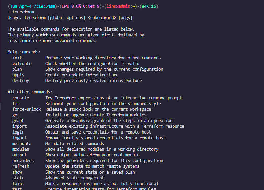
Task: Click the "Advanced state management" description text
Action: [x=75, y=178]
